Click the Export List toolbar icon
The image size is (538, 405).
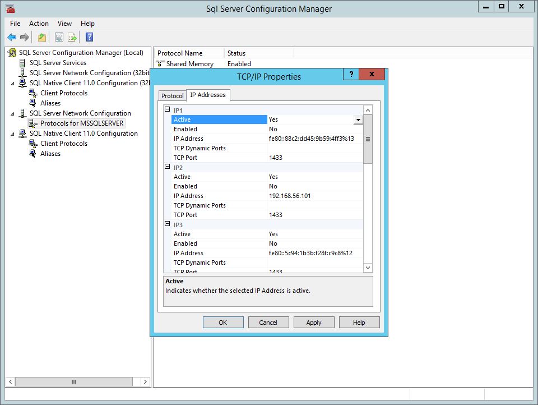click(72, 37)
